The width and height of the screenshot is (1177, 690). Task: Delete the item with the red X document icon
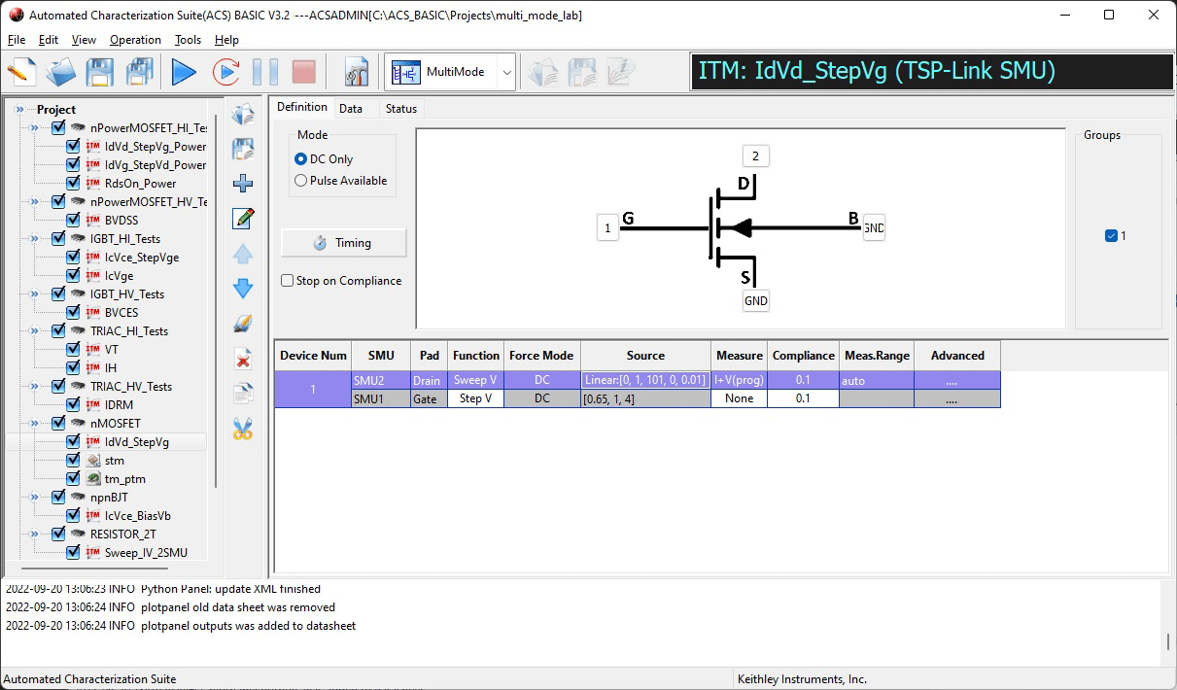pos(243,359)
